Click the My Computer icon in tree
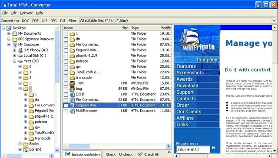This screenshot has height=158, width=278. [15, 44]
